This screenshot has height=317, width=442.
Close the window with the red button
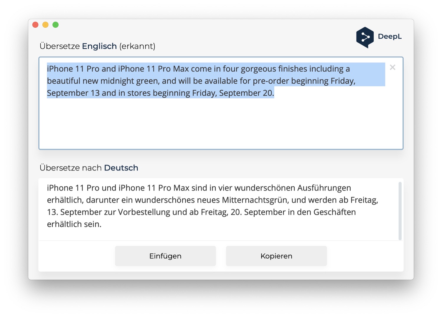click(35, 25)
